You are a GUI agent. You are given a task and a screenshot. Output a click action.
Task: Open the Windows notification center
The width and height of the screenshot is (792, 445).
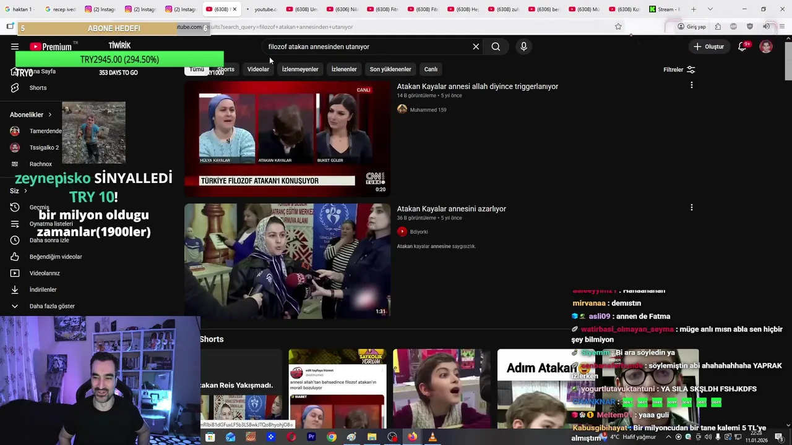coord(780,437)
